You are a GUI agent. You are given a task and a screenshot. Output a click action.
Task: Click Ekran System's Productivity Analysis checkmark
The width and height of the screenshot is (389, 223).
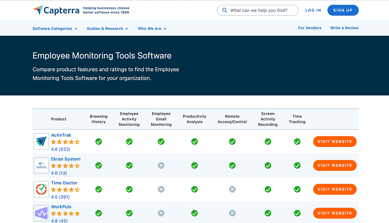click(194, 165)
